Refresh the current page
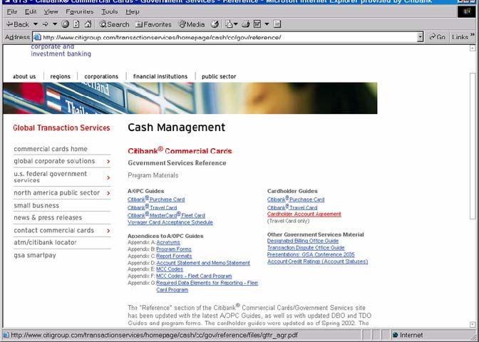 (x=76, y=24)
